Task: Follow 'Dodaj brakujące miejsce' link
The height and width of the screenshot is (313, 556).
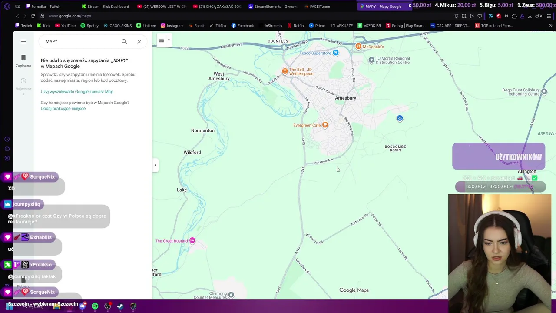Action: tap(63, 109)
